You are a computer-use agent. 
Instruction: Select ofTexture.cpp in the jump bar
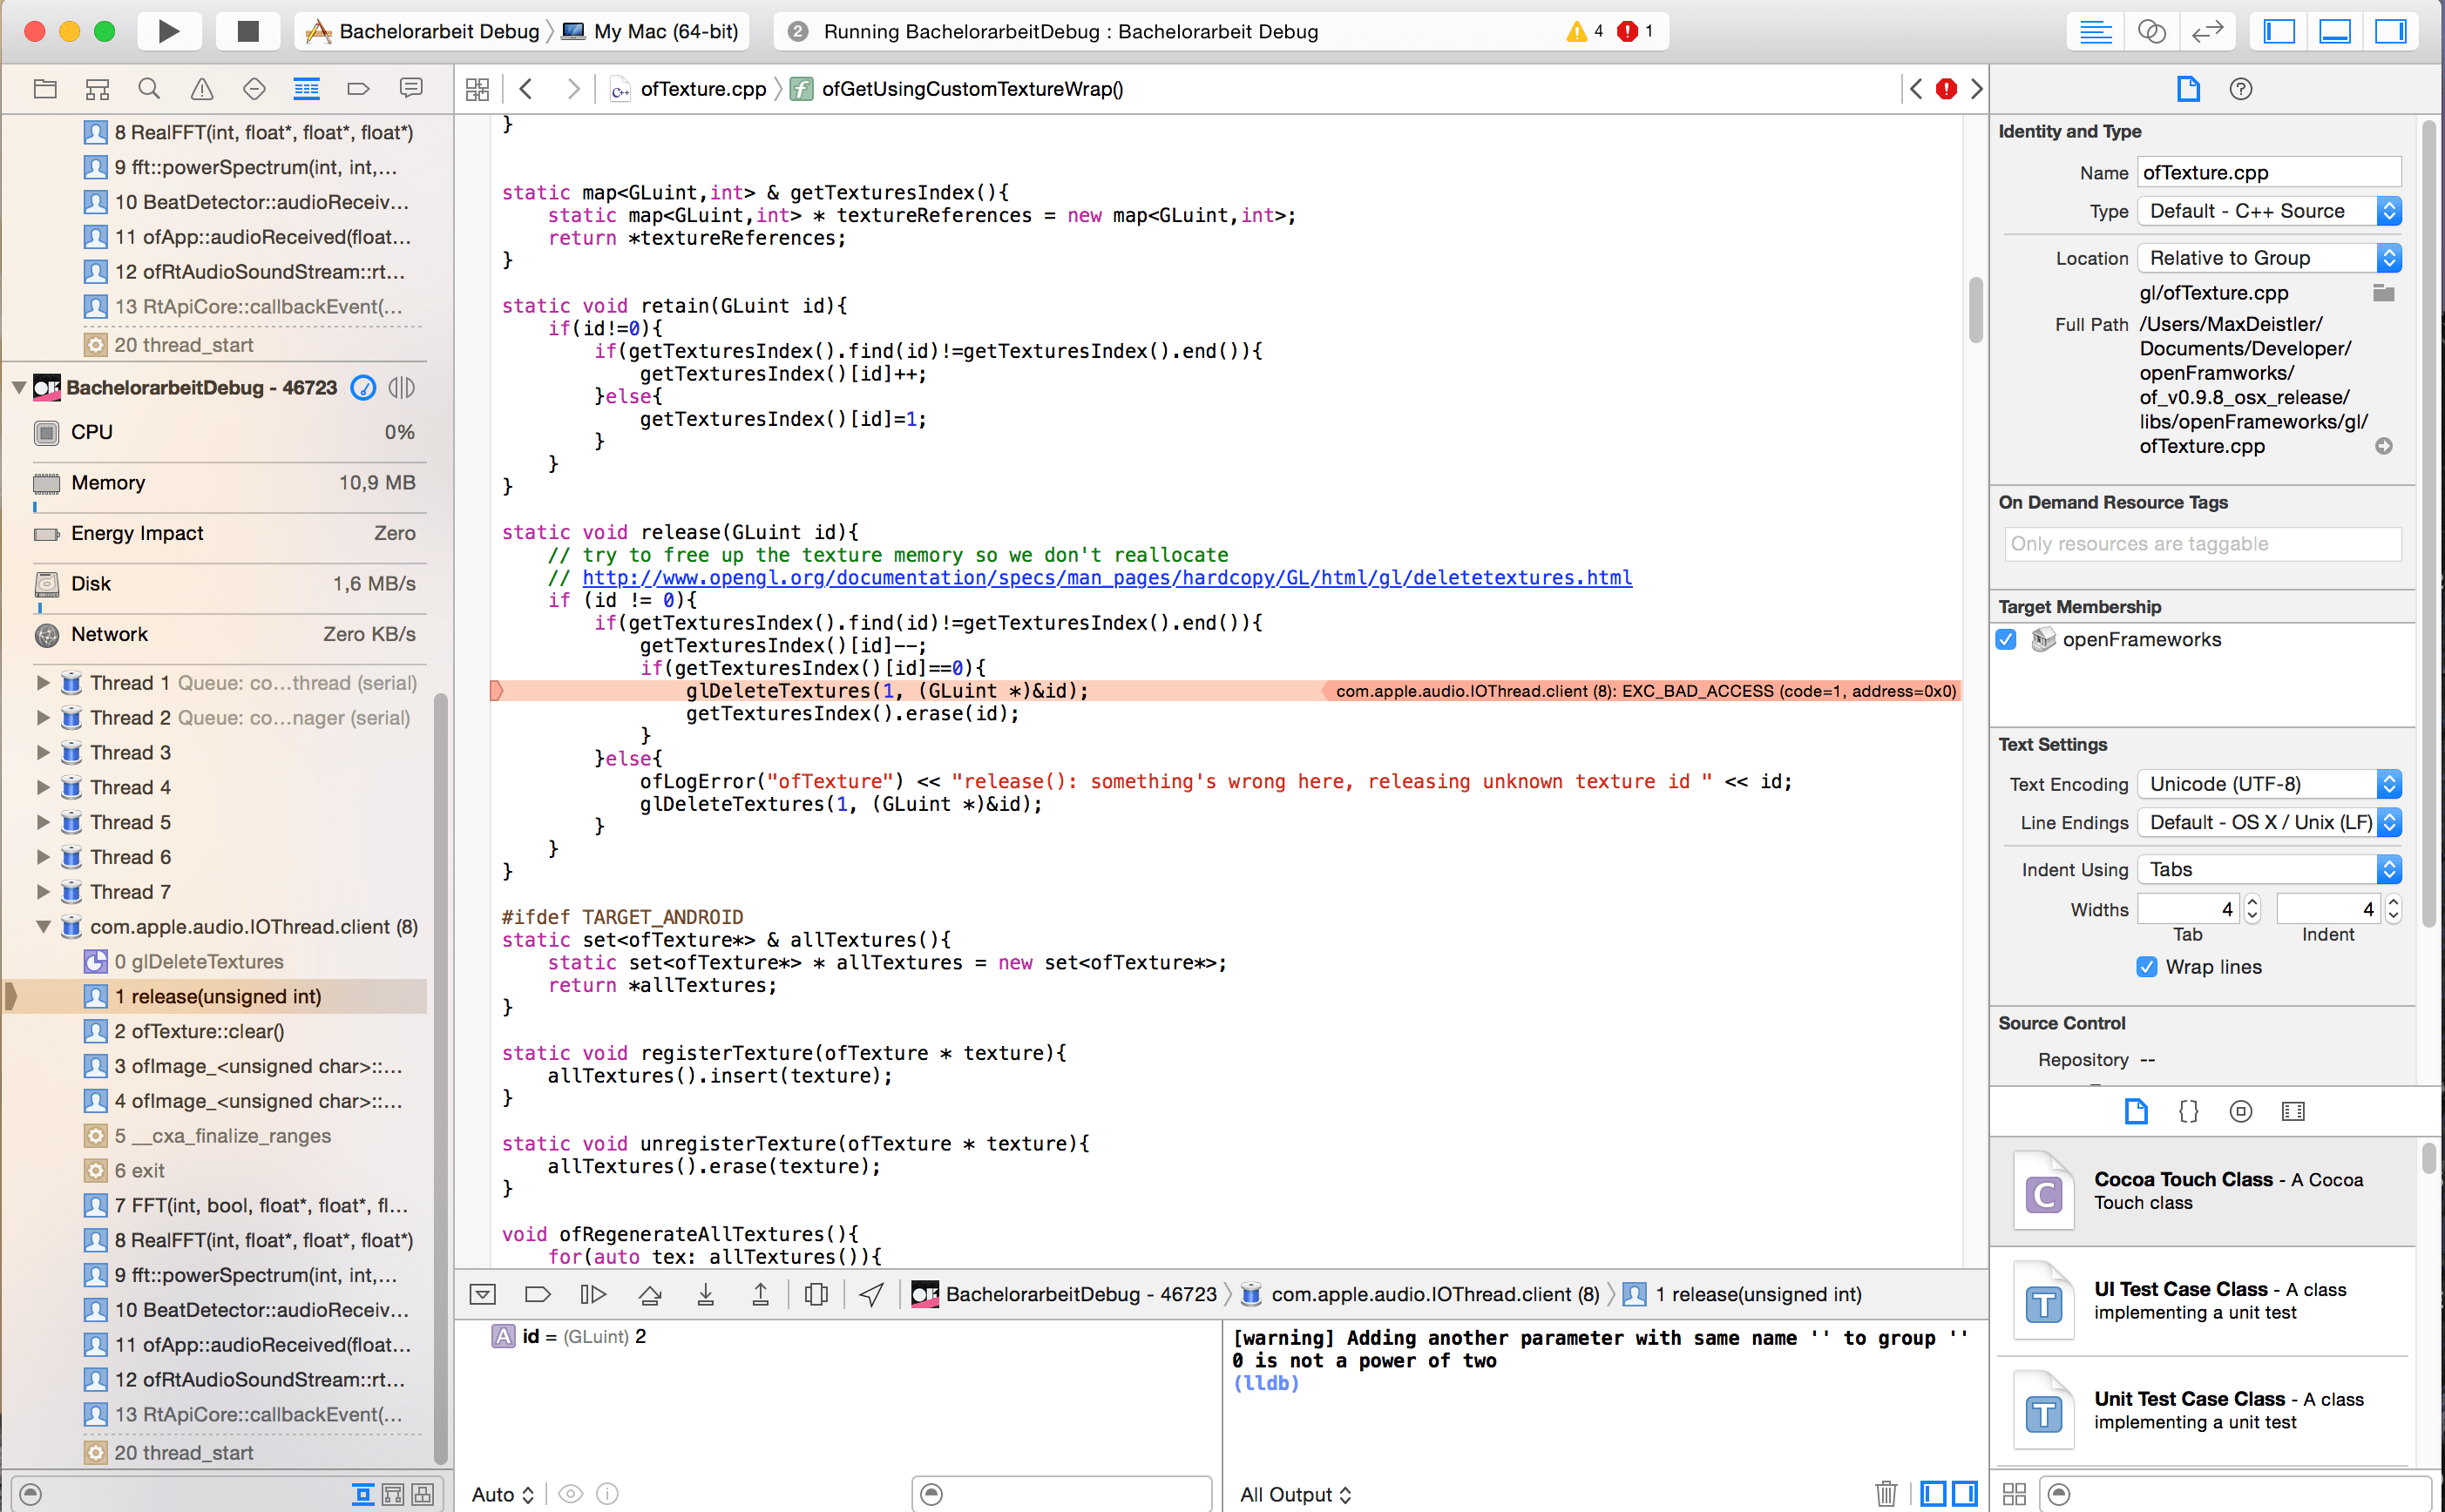(702, 89)
